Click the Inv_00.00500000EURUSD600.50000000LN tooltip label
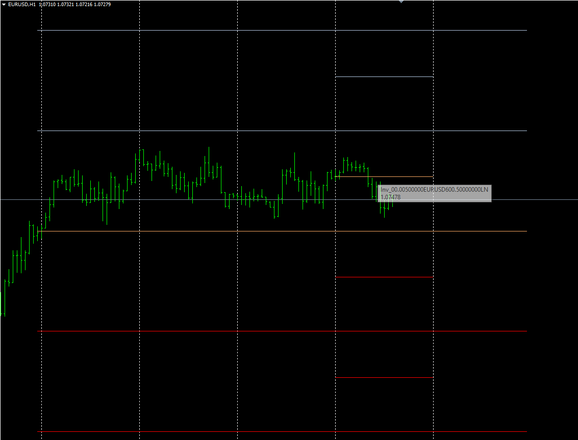Screen dimensions: 578x440 coord(434,190)
